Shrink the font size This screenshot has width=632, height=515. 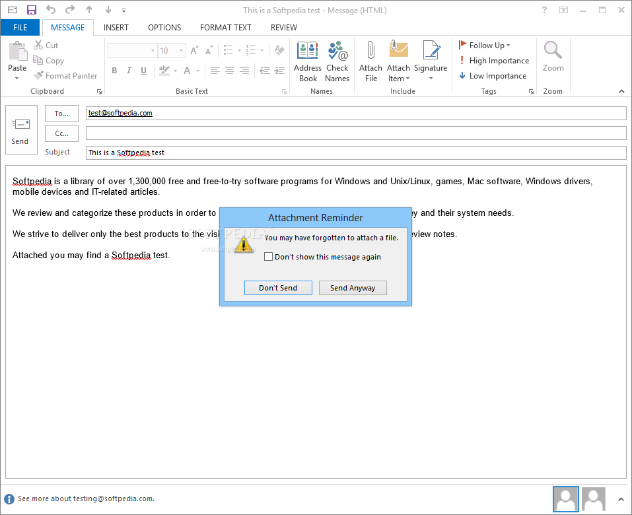pos(209,51)
